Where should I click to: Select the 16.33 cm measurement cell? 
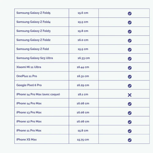[x=84, y=58]
